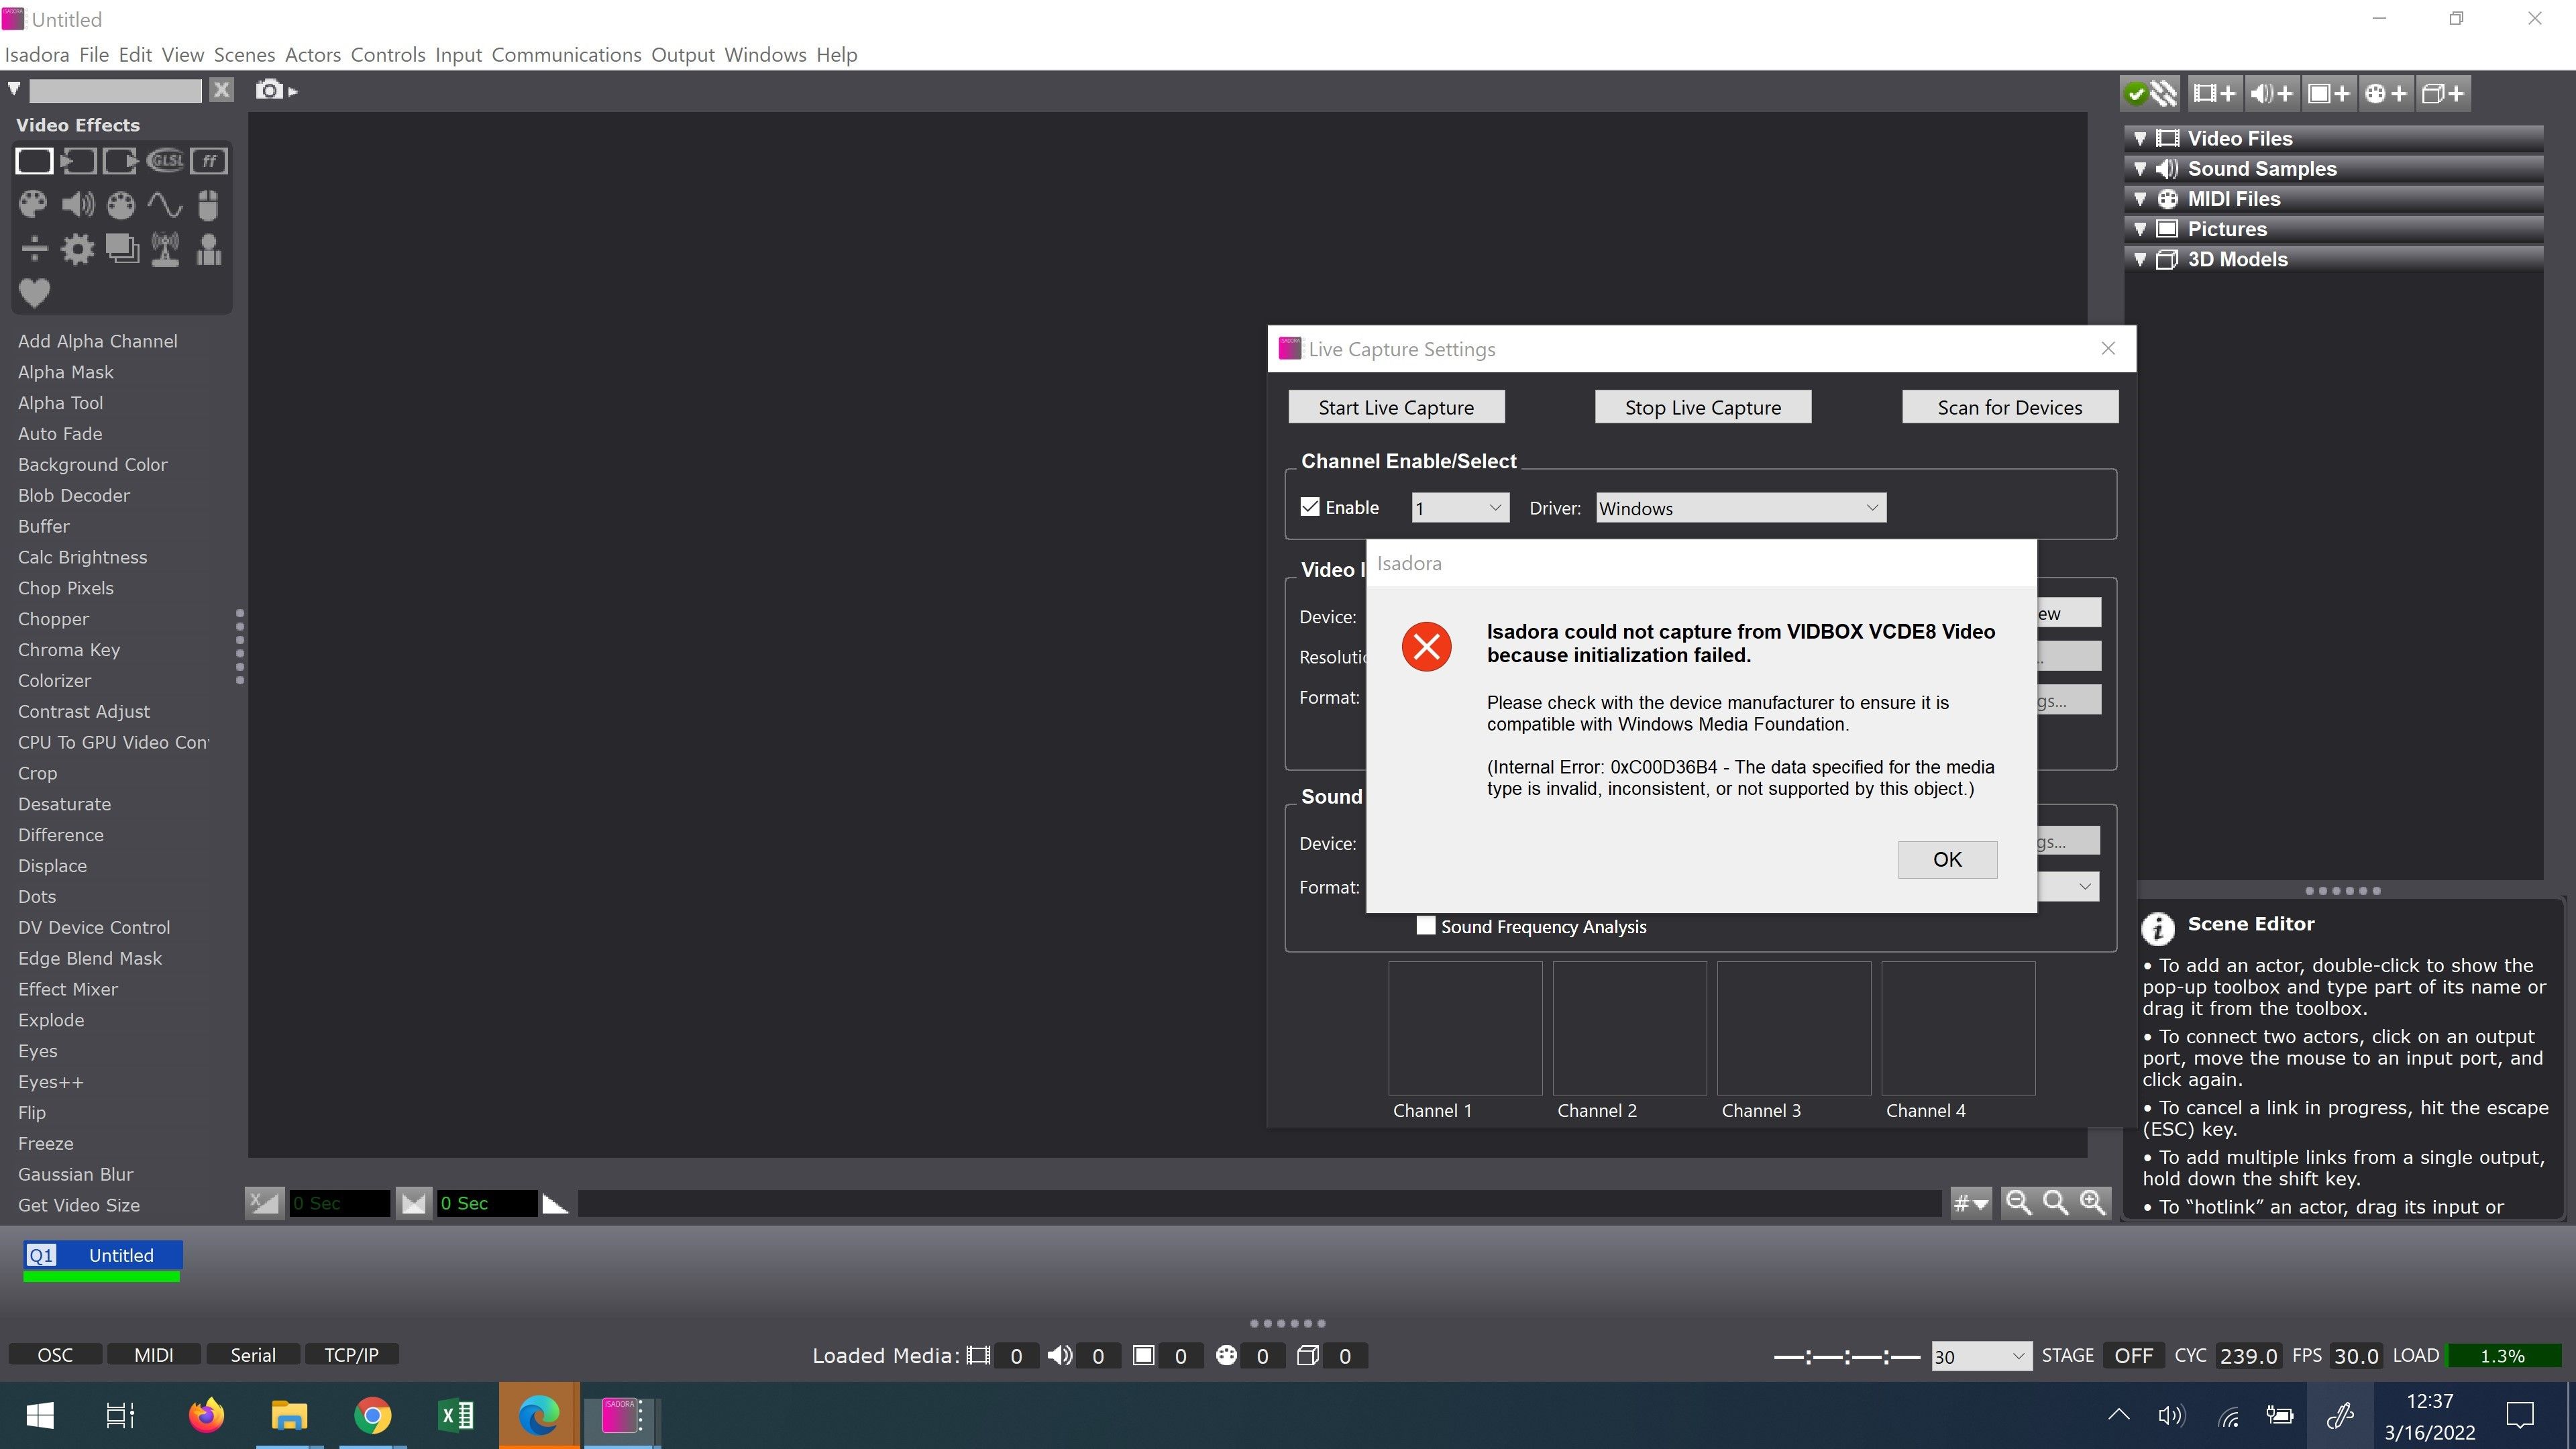
Task: Click OK in the Isadora error dialog
Action: pos(1947,859)
